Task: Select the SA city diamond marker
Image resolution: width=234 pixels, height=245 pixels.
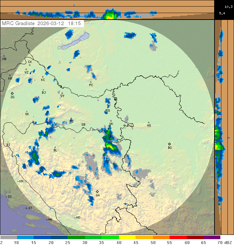Action: (x=97, y=191)
